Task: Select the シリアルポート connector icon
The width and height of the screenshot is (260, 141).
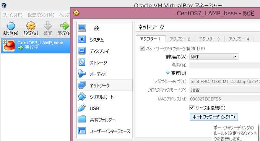Action: pos(82,97)
